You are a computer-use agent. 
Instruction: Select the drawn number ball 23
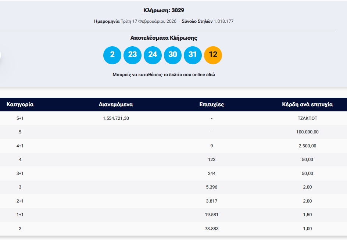[x=132, y=55]
